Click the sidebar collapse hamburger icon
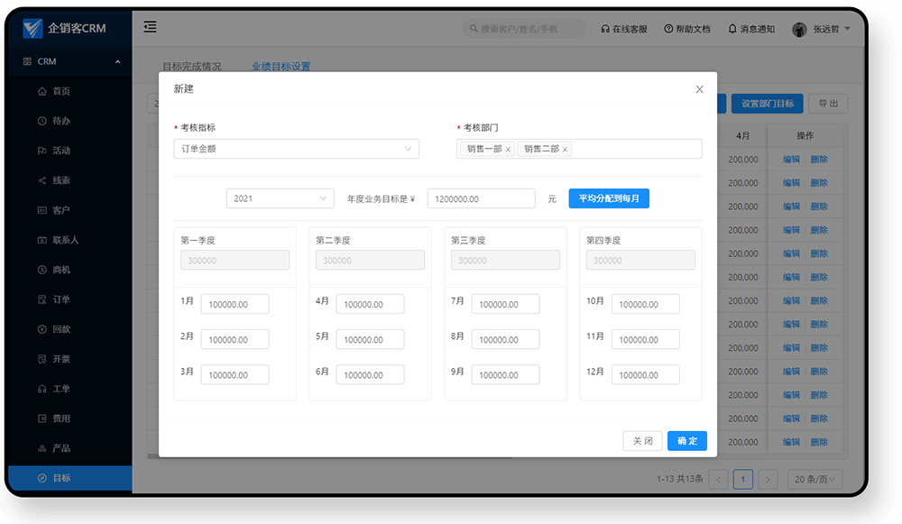This screenshot has height=524, width=902. (x=150, y=27)
